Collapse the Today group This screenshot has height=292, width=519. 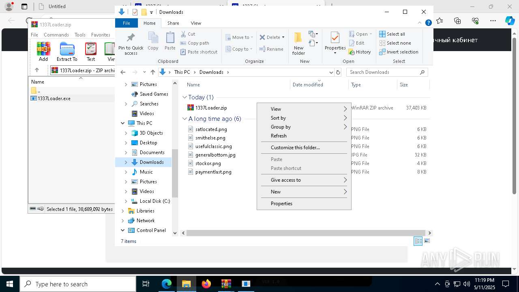pos(184,97)
